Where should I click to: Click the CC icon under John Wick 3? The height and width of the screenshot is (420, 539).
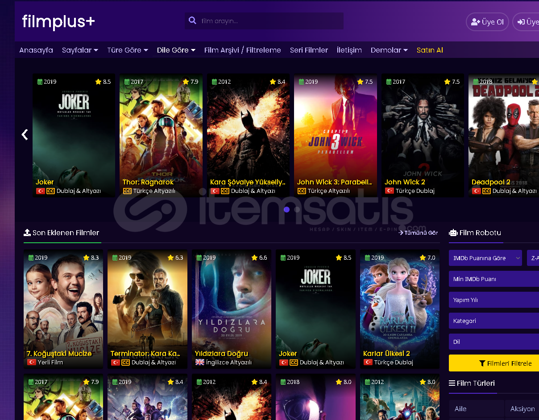302,191
